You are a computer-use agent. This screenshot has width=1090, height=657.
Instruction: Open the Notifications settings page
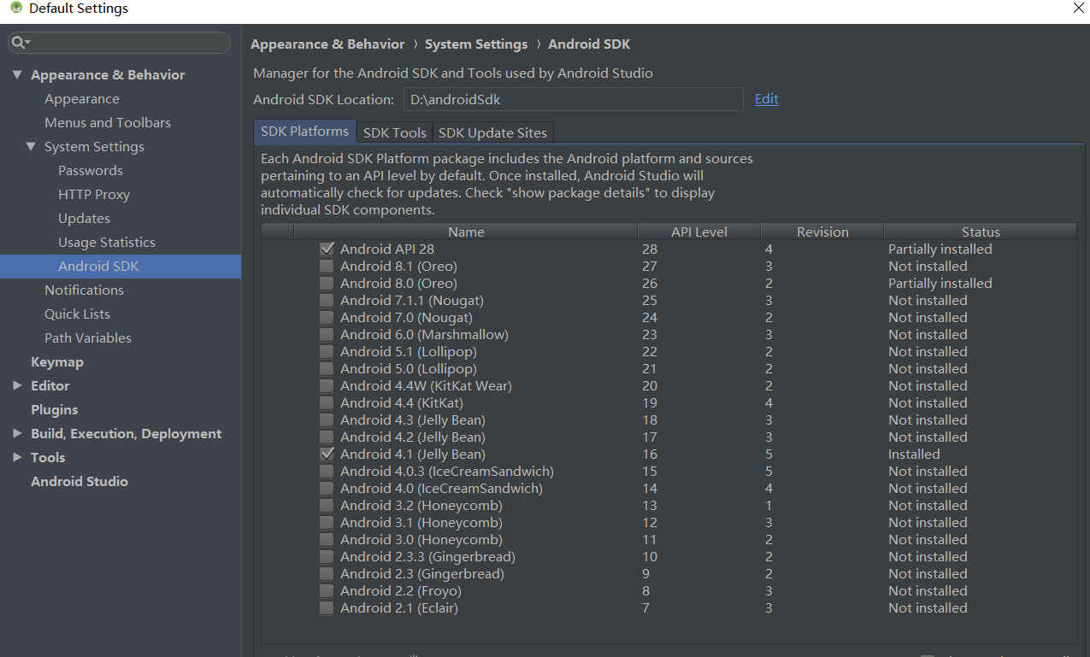point(84,290)
